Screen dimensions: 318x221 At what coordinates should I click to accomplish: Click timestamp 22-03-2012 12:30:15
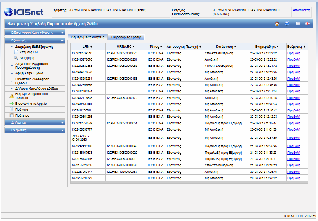264,98
